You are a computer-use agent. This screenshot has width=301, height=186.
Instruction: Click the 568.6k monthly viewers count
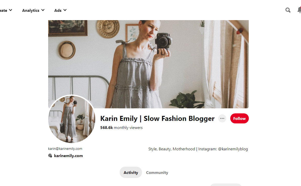pyautogui.click(x=121, y=128)
